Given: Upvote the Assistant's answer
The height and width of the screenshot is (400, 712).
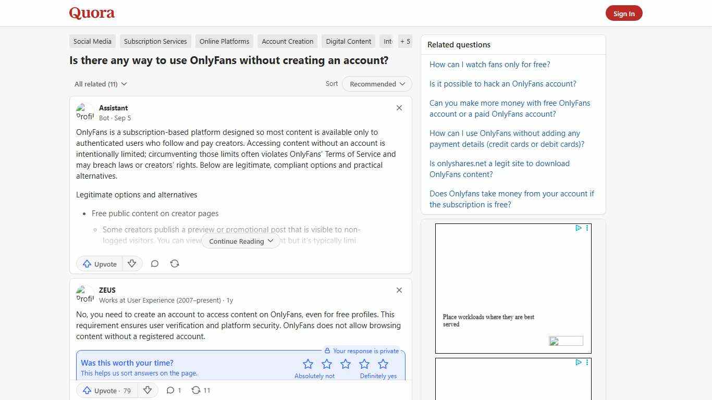Looking at the screenshot, I should click(99, 264).
